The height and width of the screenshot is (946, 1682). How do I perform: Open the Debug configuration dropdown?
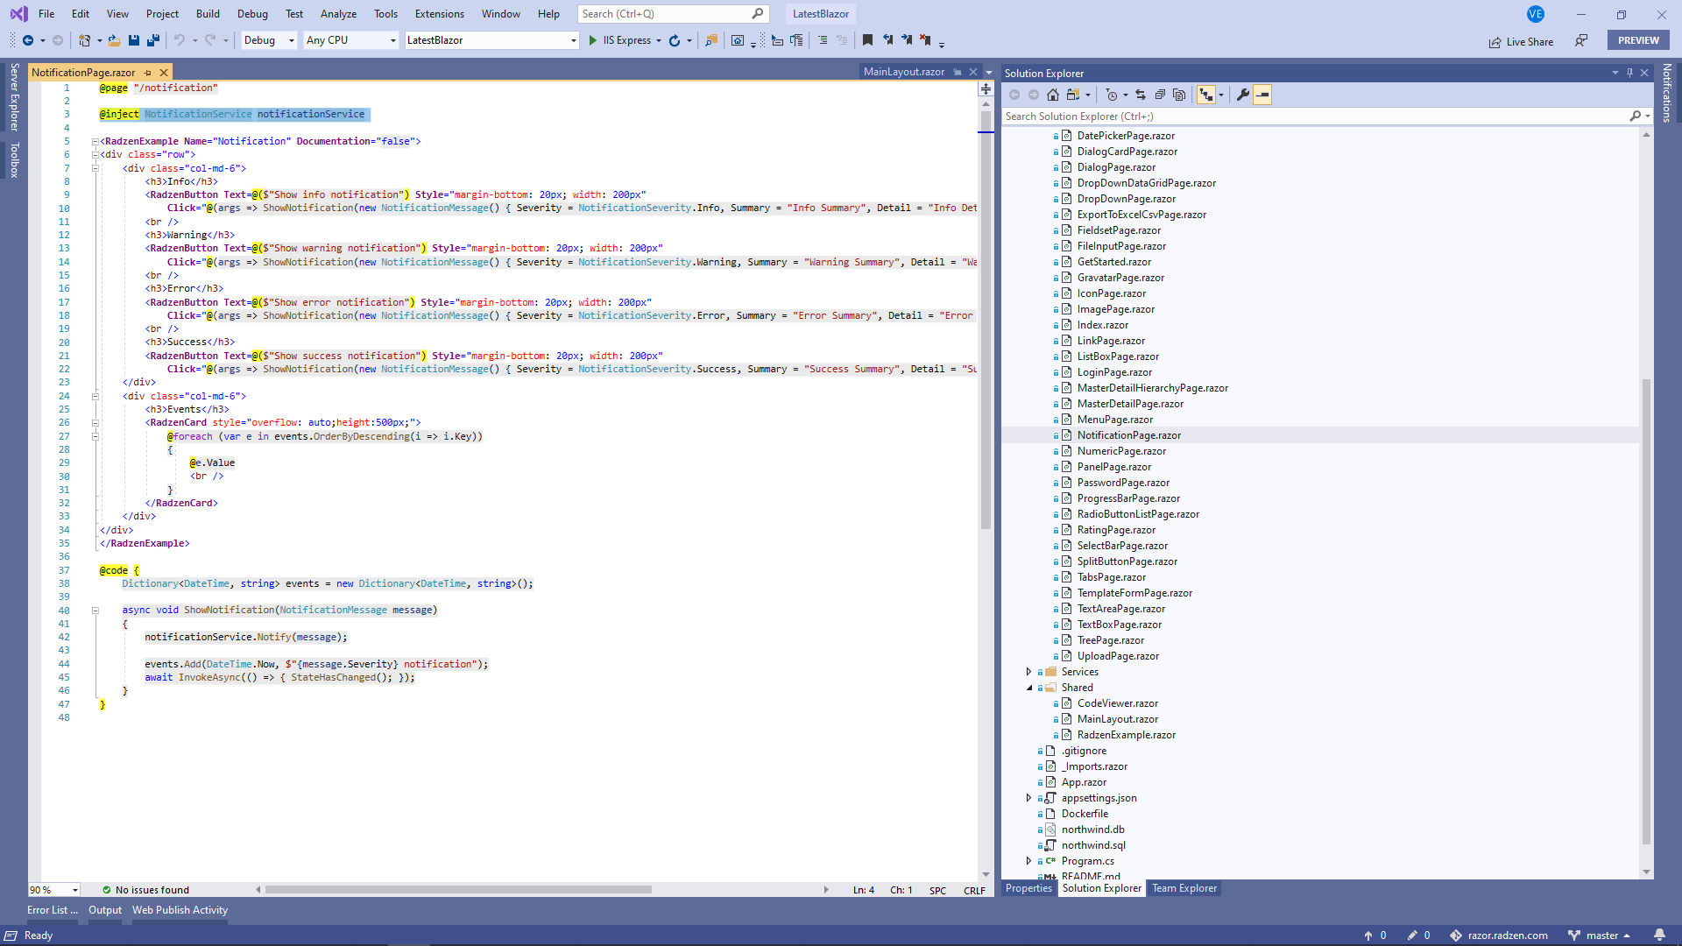[269, 40]
